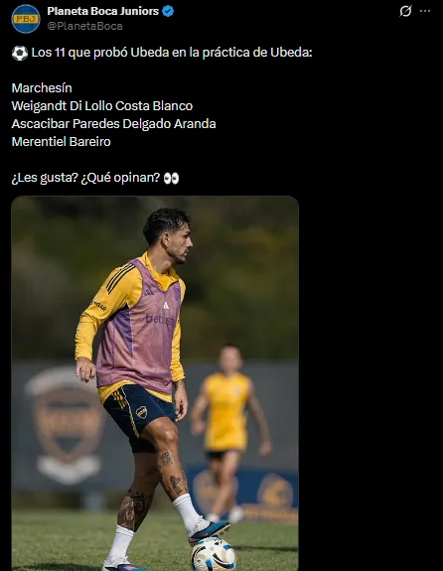Click the Boca crest on the player's shorts
Screen dimensions: 443x571
141,412
